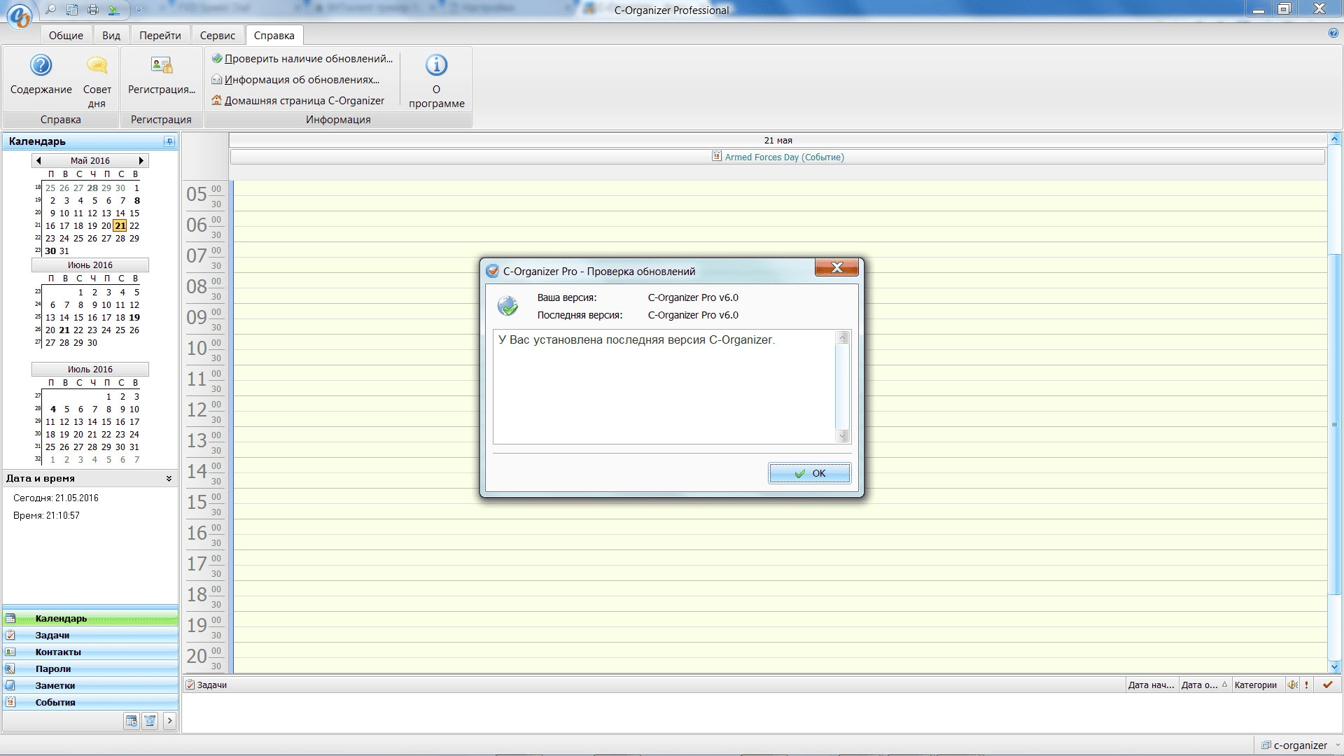Viewport: 1344px width, 756px height.
Task: Select the Справка ribbon tab
Action: (x=274, y=35)
